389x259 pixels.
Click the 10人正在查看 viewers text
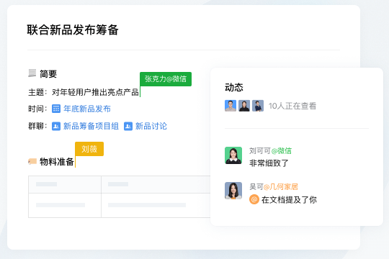292,106
